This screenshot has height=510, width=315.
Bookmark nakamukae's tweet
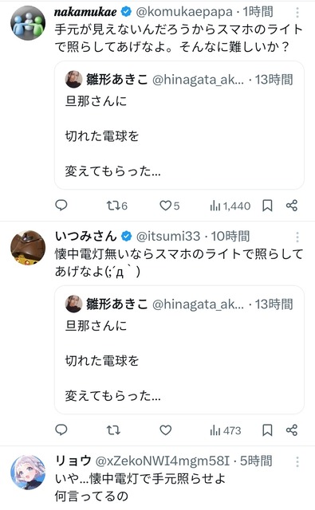tap(267, 206)
